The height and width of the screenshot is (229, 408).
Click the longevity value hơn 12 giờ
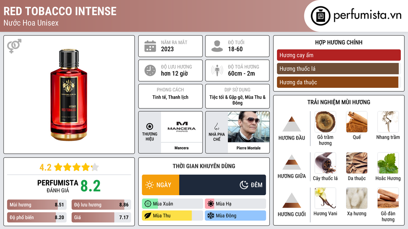[x=175, y=74]
